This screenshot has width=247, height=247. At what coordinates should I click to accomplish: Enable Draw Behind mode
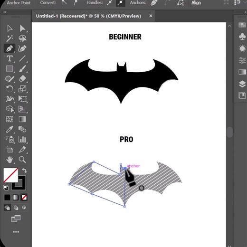point(16,208)
